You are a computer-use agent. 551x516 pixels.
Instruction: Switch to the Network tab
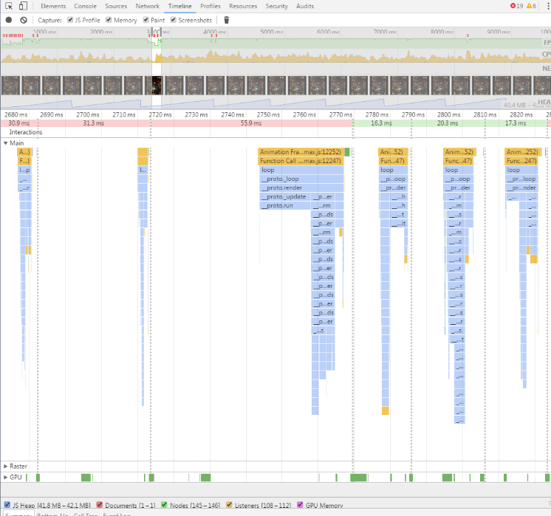147,6
